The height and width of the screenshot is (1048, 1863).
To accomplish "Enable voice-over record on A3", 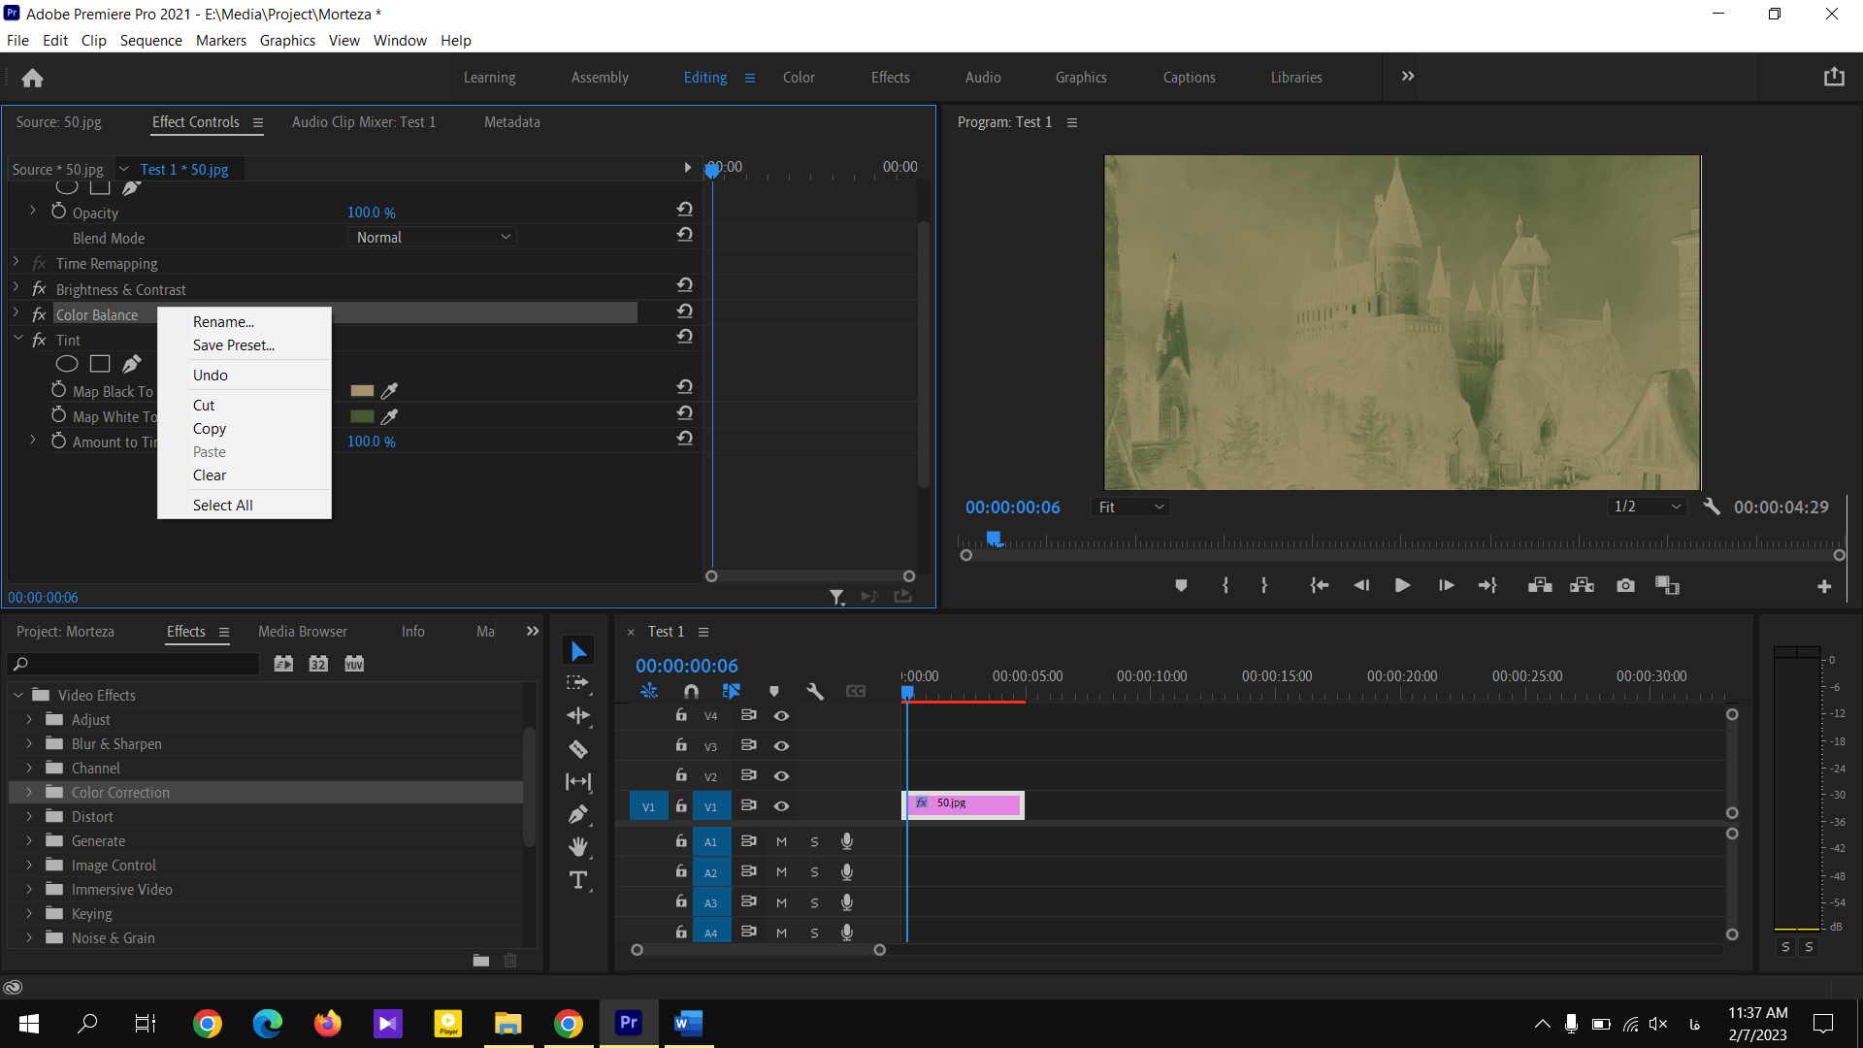I will [847, 902].
